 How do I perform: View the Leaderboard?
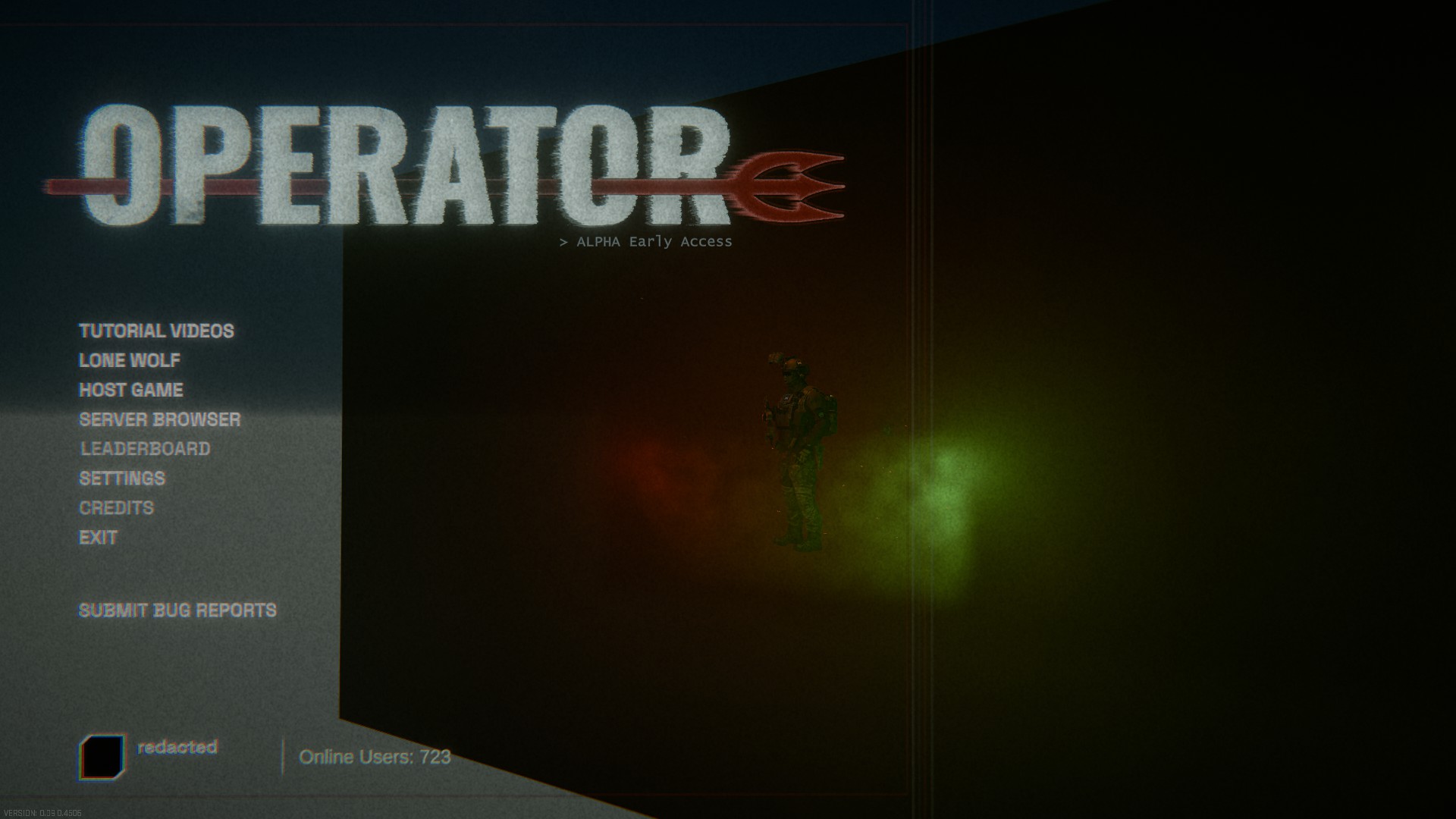point(145,449)
